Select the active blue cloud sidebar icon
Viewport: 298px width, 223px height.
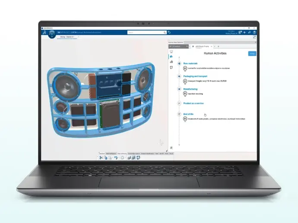pyautogui.click(x=171, y=57)
